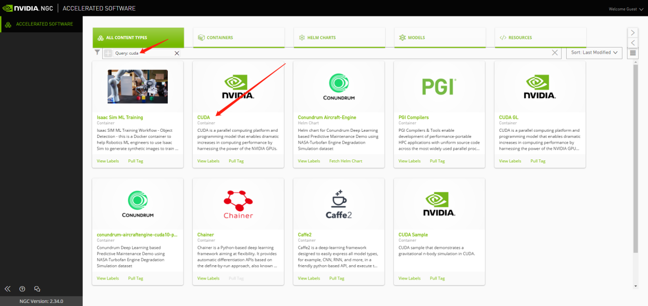Click the next arrow above the view toggle
This screenshot has width=648, height=306.
click(633, 33)
